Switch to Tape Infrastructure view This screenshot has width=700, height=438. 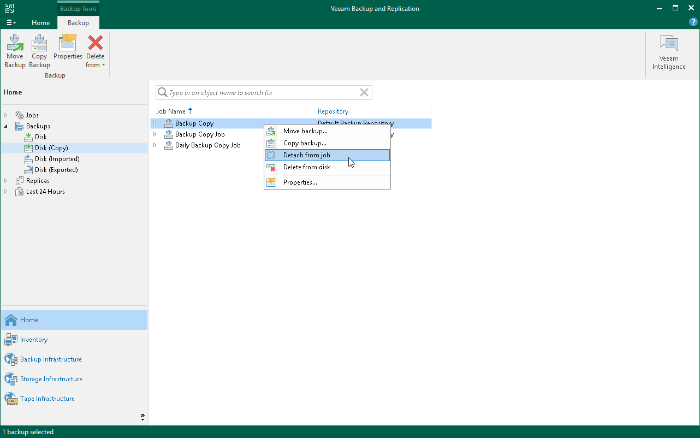(47, 398)
